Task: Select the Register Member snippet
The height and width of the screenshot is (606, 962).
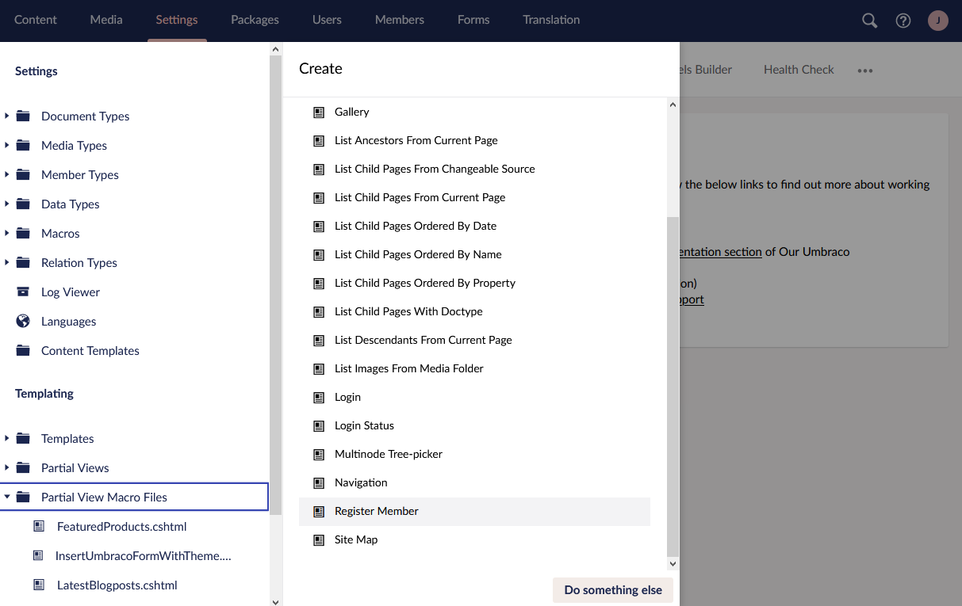Action: coord(377,512)
